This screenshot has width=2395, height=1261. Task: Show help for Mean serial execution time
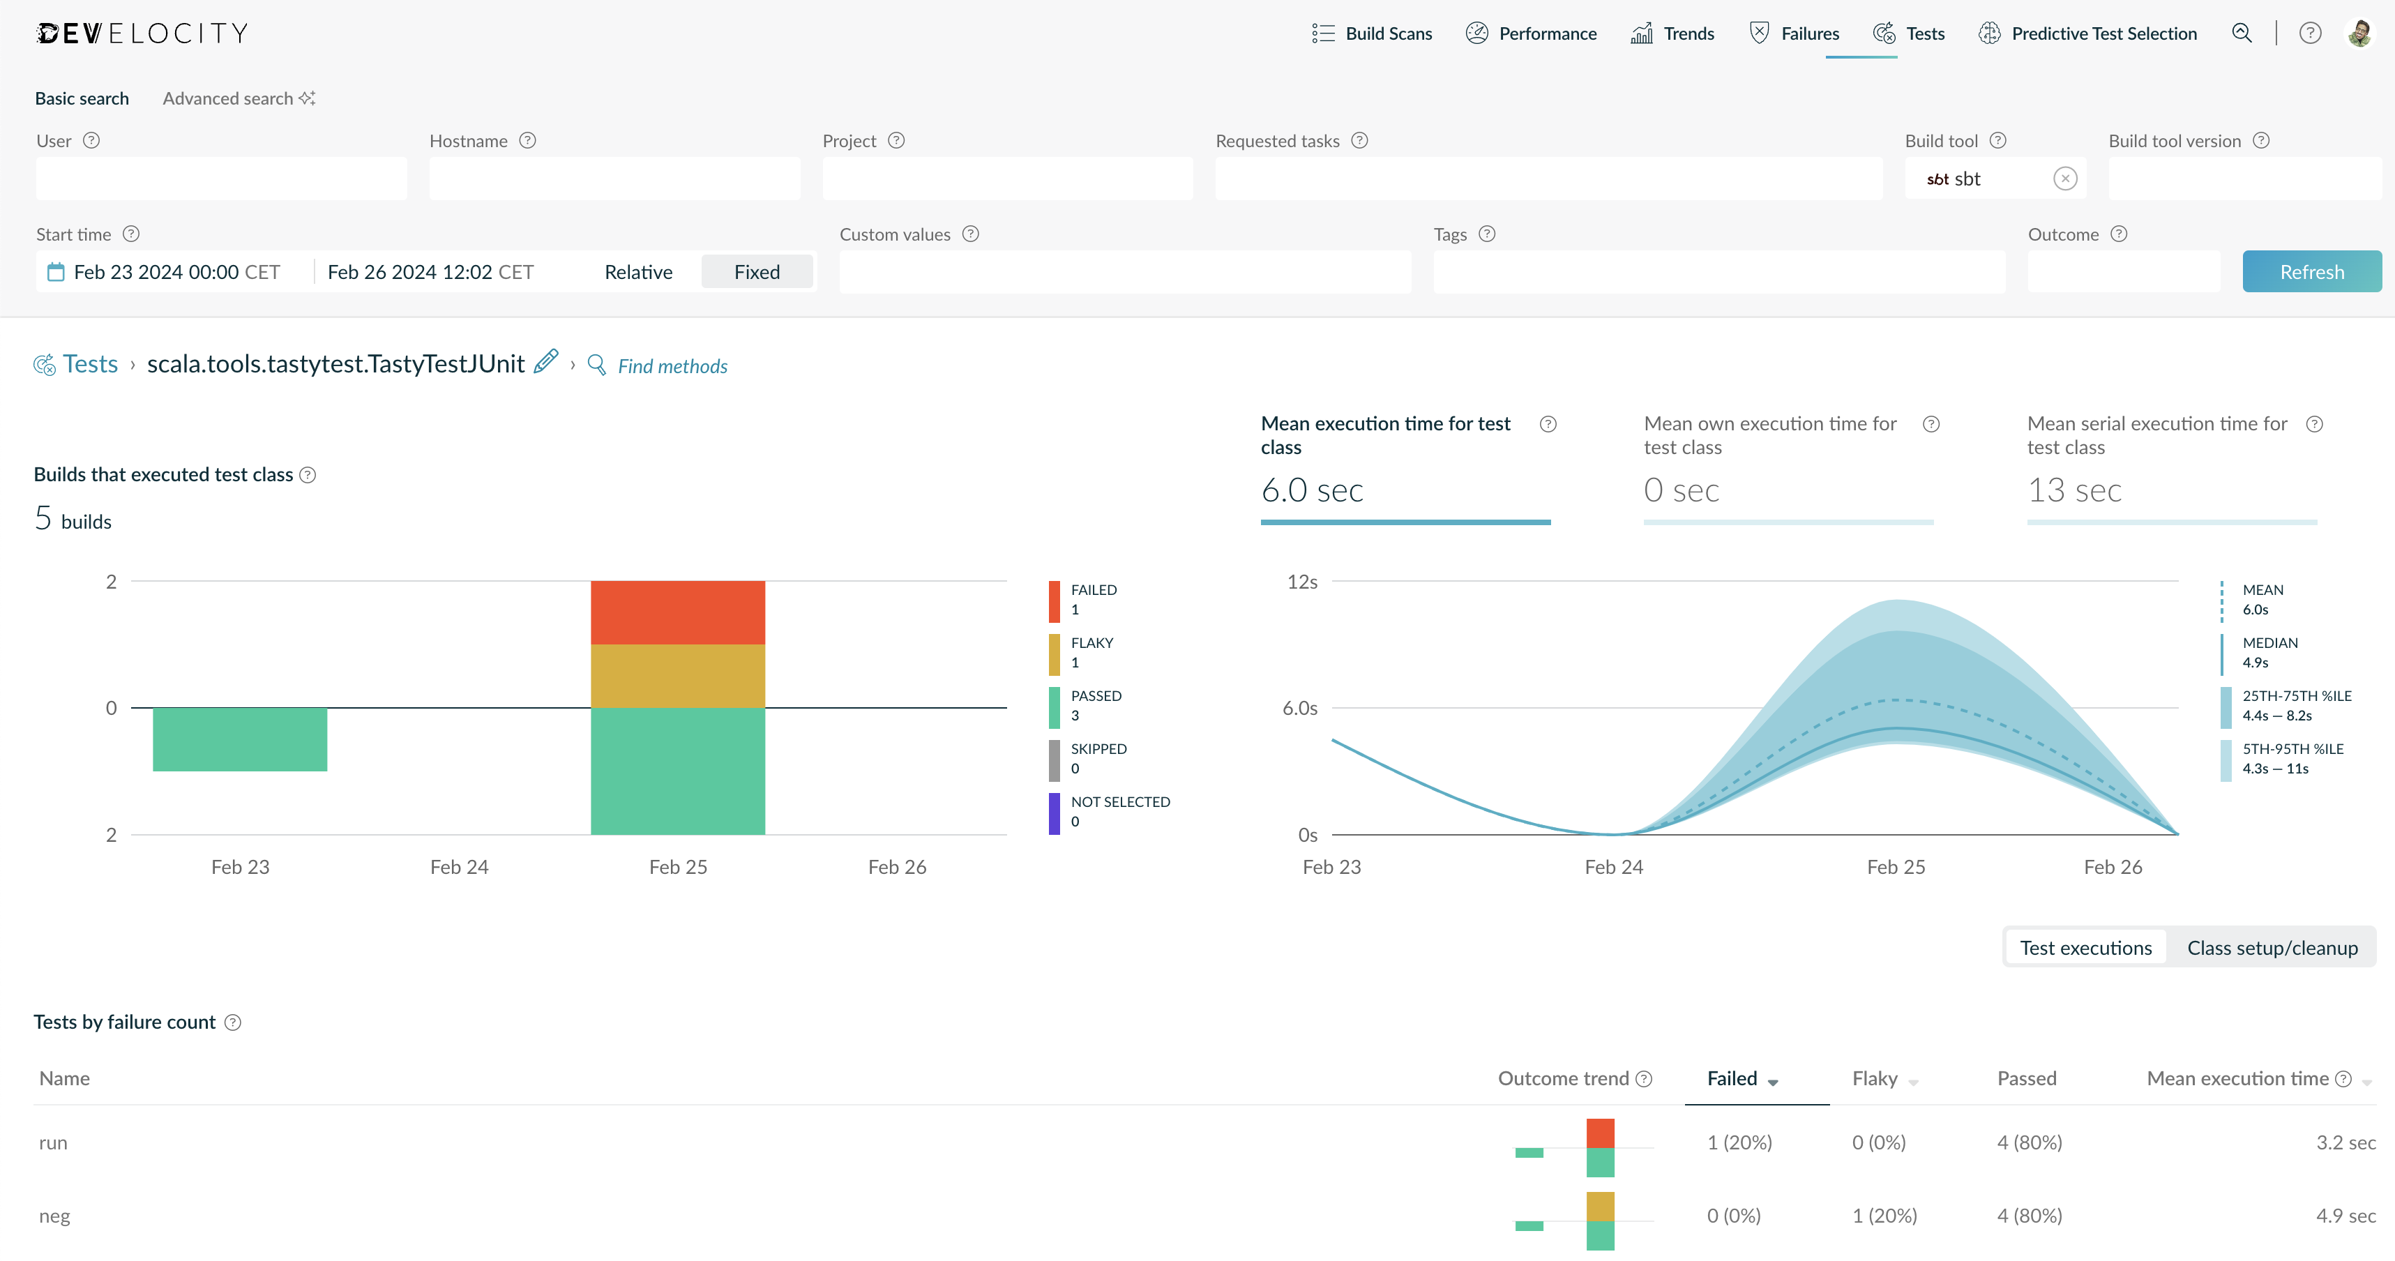2315,424
